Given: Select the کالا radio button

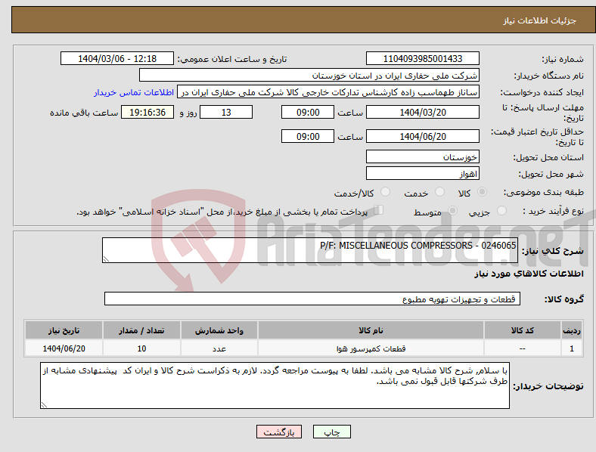Looking at the screenshot, I should coord(482,192).
